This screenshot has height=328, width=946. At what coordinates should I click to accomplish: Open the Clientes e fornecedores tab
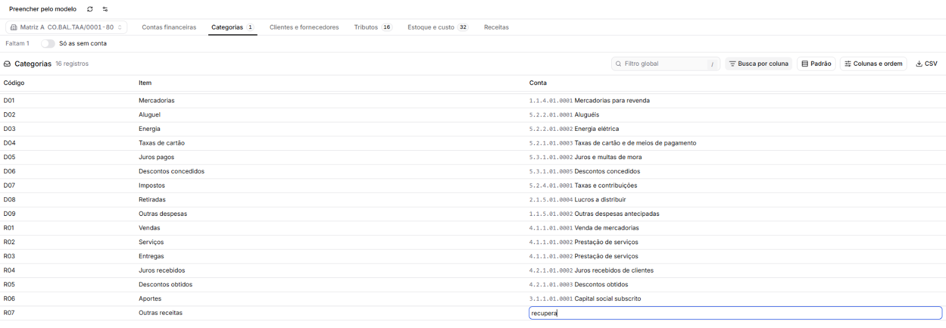click(304, 27)
